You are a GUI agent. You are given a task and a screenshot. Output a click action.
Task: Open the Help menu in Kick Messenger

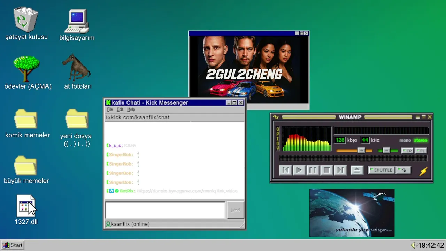pos(131,109)
